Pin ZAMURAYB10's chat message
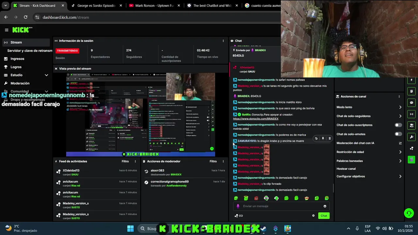This screenshot has width=418, height=235. click(x=323, y=138)
